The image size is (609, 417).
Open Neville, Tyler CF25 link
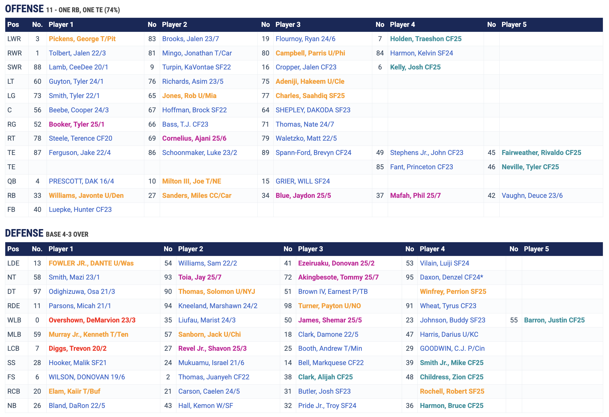click(530, 167)
